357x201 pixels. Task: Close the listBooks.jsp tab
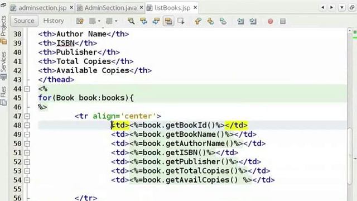195,7
